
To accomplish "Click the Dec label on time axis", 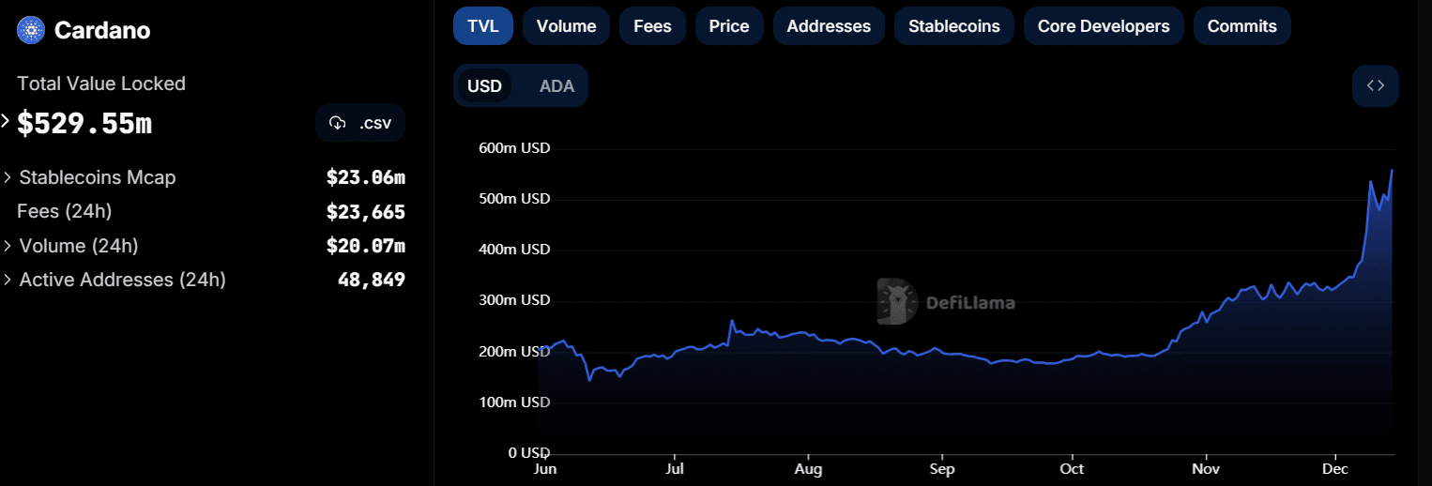I will point(1334,469).
